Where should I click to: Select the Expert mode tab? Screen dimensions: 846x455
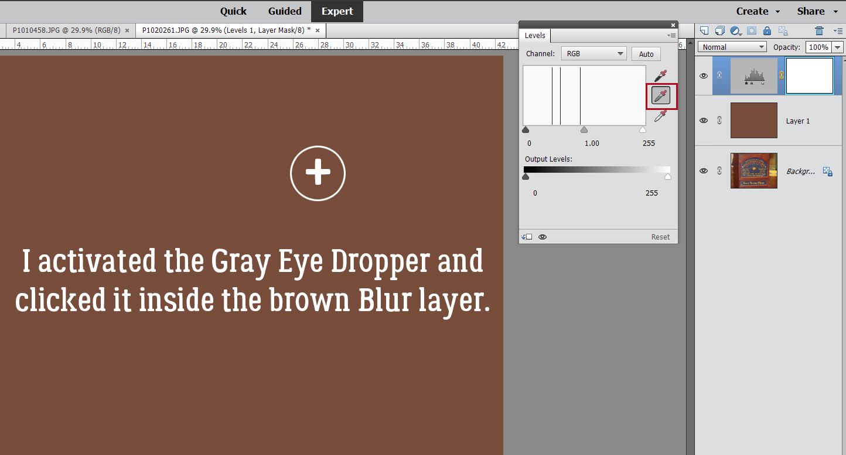[337, 12]
